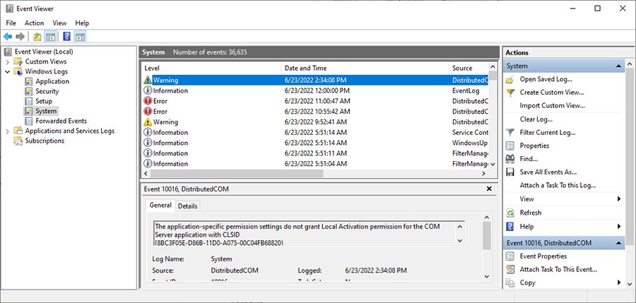Viewport: 636px width, 303px height.
Task: Switch to the Details tab
Action: point(187,206)
